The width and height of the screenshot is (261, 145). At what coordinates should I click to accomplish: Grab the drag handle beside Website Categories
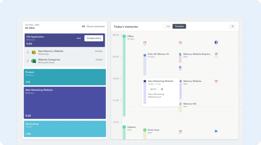[28, 61]
